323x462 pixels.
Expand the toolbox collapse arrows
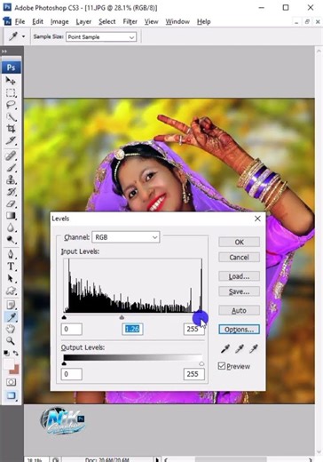click(4, 52)
